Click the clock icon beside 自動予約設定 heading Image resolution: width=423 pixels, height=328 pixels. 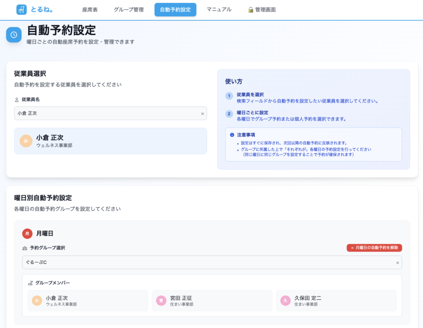(14, 35)
